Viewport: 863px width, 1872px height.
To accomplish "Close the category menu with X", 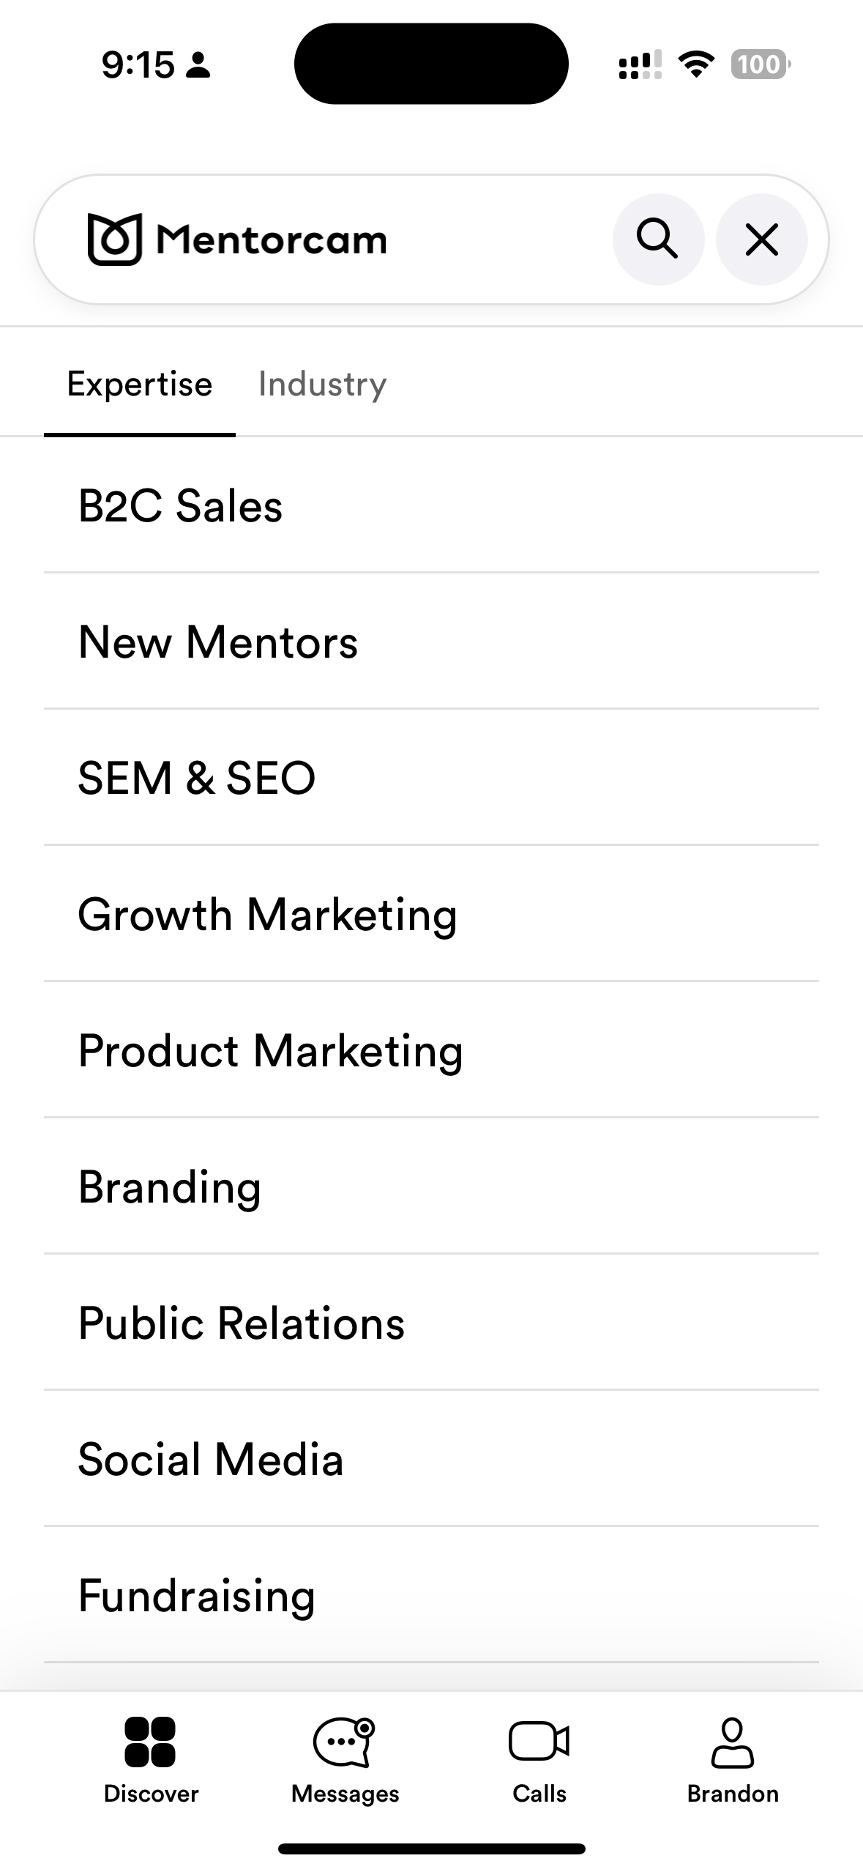I will click(761, 239).
